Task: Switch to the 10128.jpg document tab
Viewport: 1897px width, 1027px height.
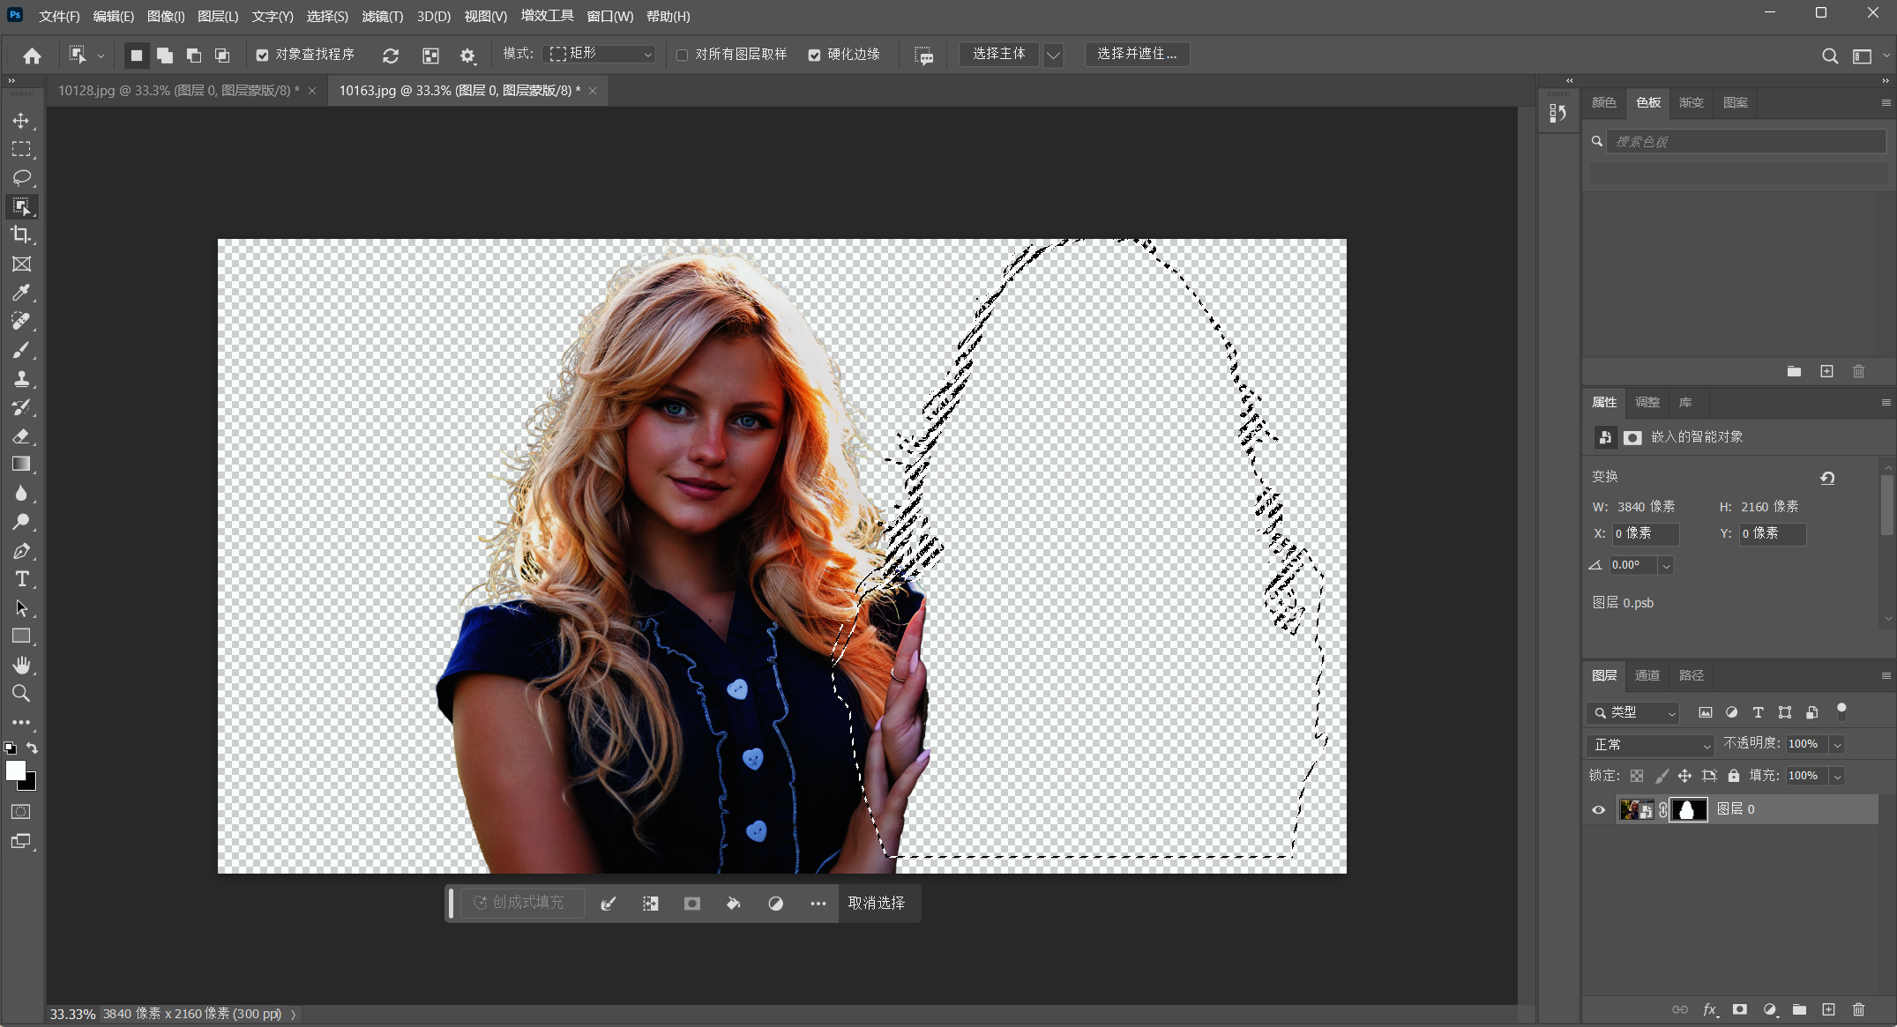Action: click(x=178, y=90)
